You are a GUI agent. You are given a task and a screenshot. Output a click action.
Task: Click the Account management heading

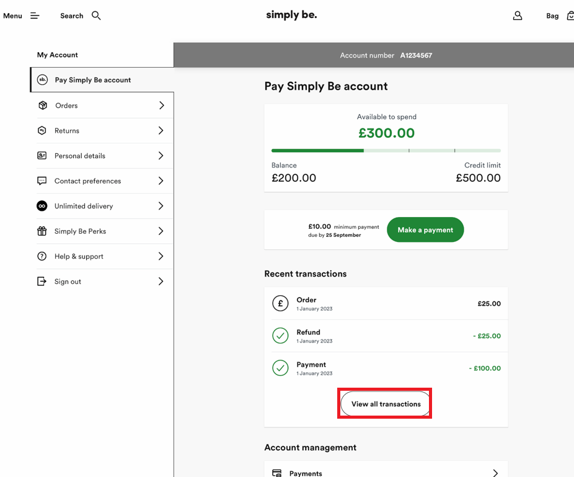coord(310,447)
